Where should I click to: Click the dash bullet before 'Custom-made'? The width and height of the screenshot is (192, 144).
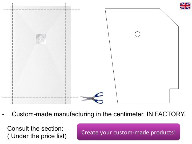pyautogui.click(x=3, y=114)
